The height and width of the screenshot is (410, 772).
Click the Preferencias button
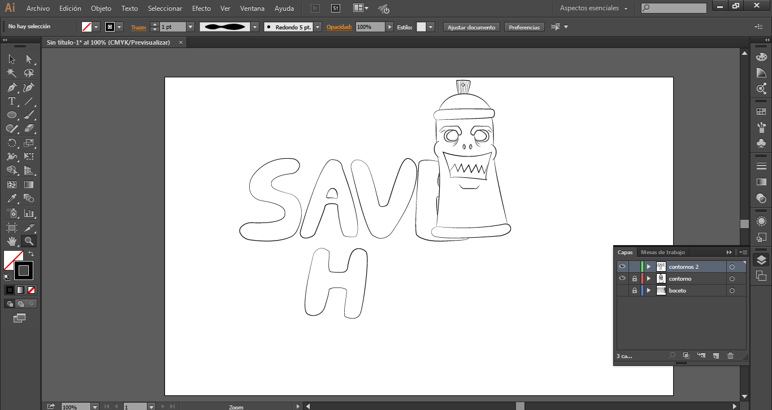tap(524, 27)
